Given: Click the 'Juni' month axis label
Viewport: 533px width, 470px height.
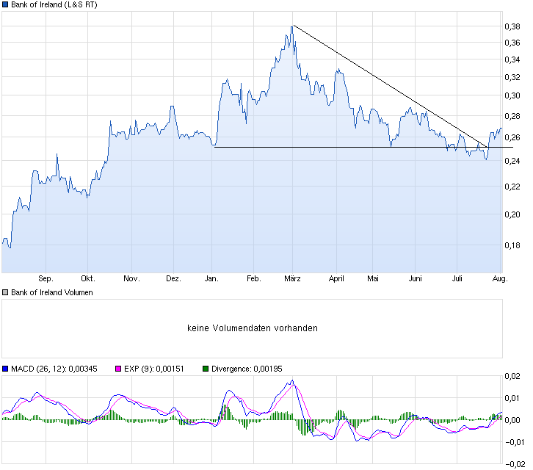Looking at the screenshot, I should pos(416,279).
